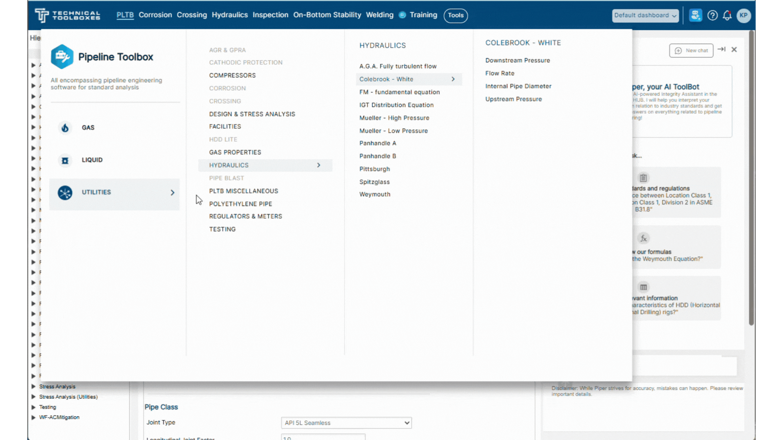Click the Tools button

point(456,15)
